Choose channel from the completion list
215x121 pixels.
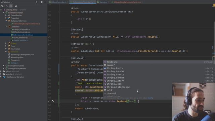(x=111, y=93)
